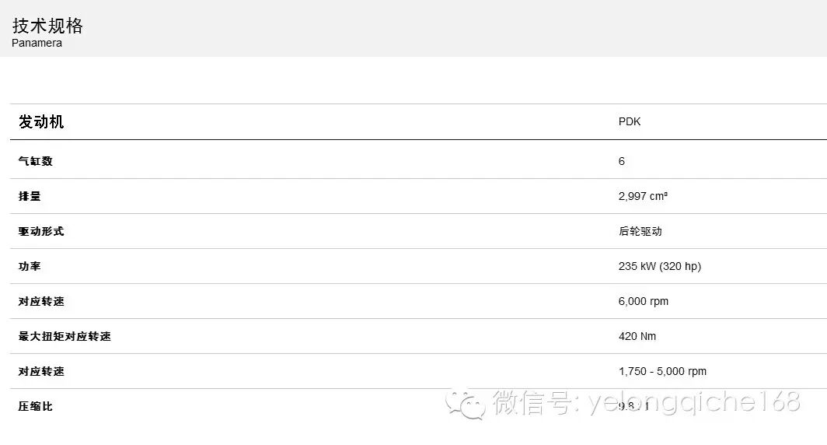This screenshot has width=827, height=445.
Task: Click the WeChat logo icon in watermark
Action: coord(466,404)
